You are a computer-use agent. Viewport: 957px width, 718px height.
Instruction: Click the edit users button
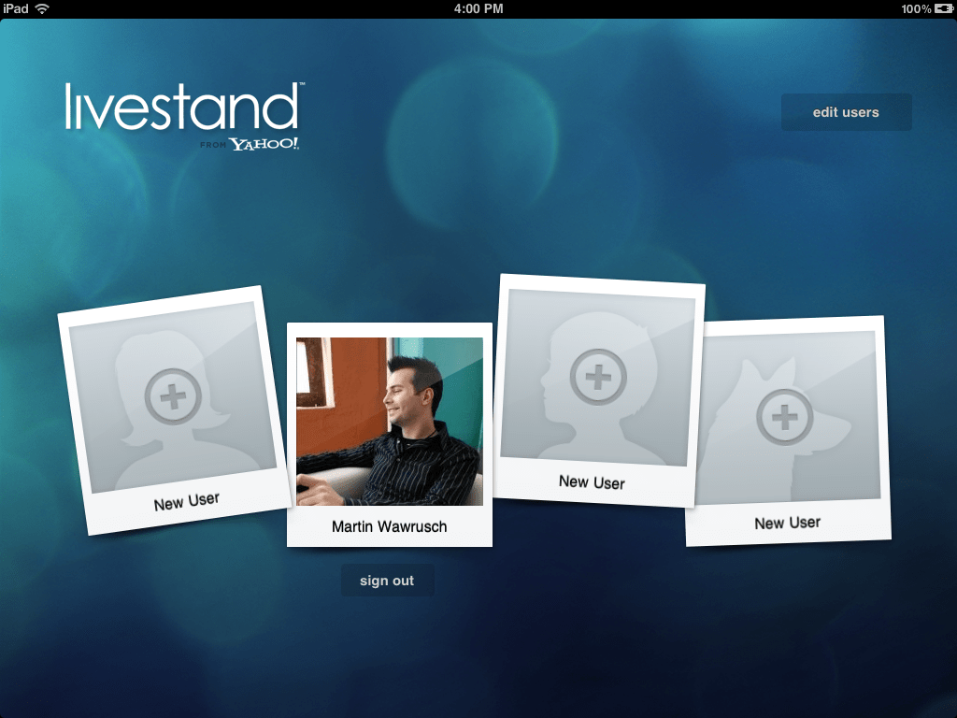tap(846, 112)
